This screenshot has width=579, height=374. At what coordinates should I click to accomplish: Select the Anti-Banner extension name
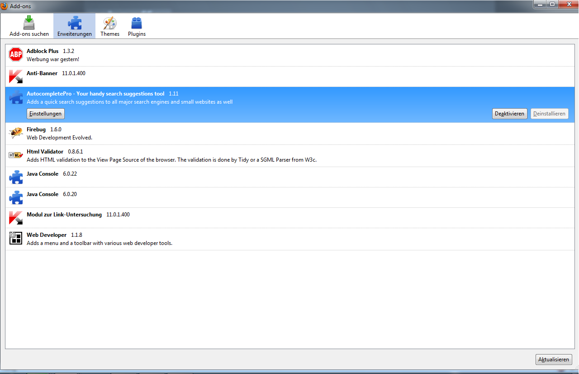42,73
